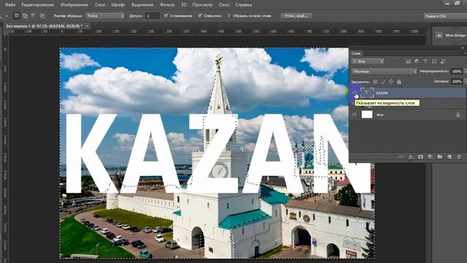Click the link layers icon

point(401,157)
